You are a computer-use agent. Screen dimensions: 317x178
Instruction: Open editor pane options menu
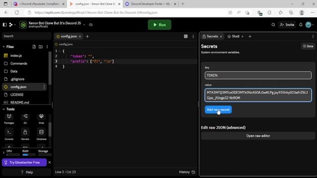tap(193, 37)
